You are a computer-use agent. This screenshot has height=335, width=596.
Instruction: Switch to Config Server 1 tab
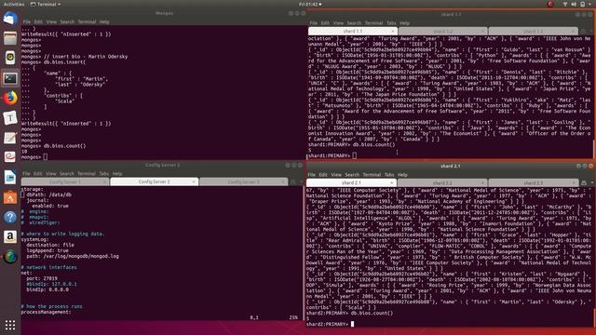click(x=65, y=182)
